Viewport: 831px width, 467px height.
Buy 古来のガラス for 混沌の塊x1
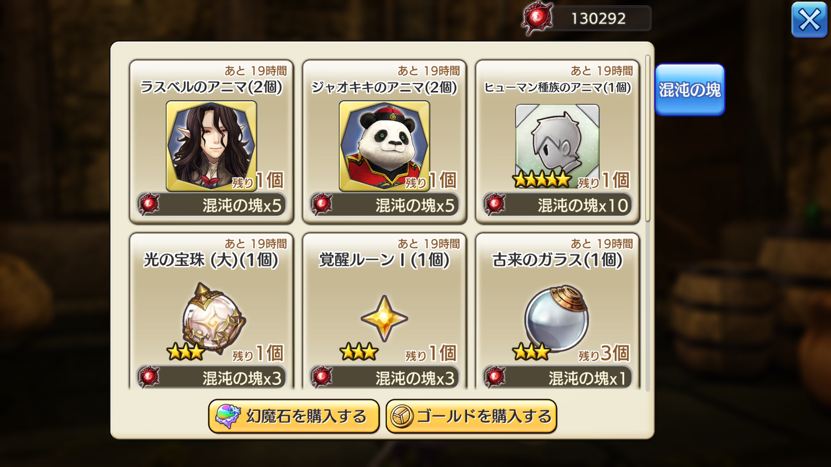click(557, 378)
